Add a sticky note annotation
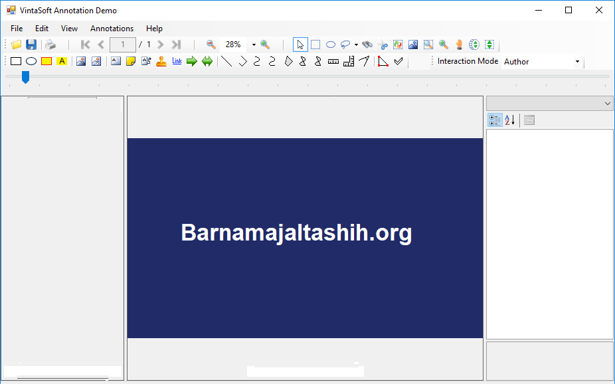The width and height of the screenshot is (615, 384). click(x=131, y=61)
